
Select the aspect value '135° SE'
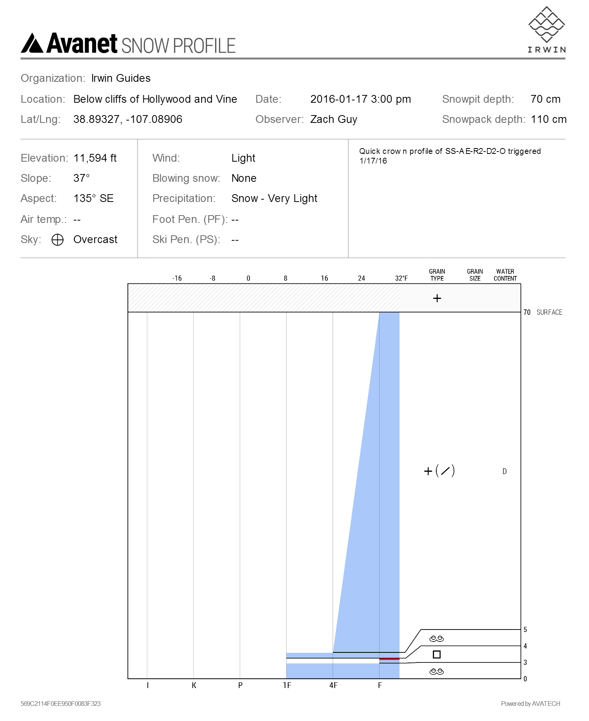tap(93, 198)
